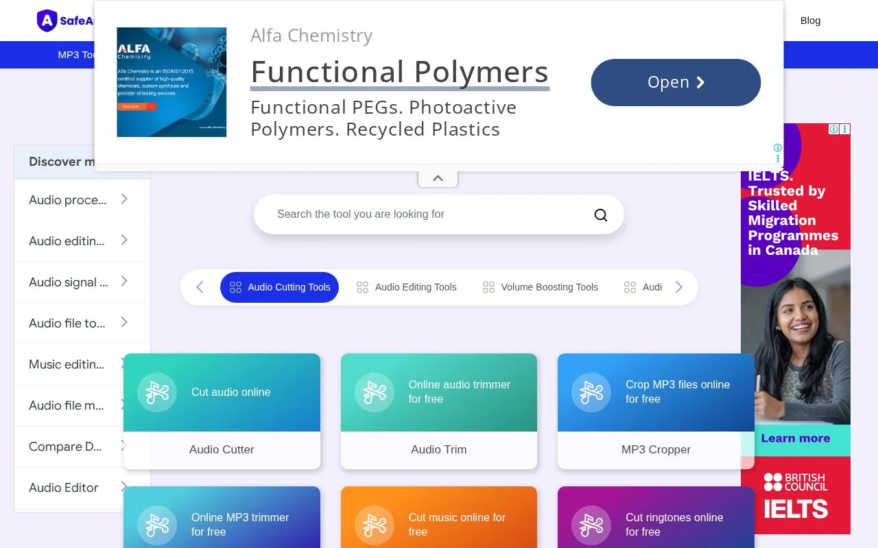Click the MP3 Cropper scissors icon
Viewport: 878px width, 548px height.
[x=591, y=393]
